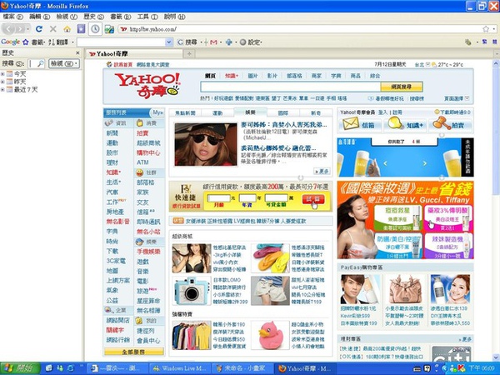Go back with the Back arrow button
This screenshot has height=375, width=500.
click(8, 29)
